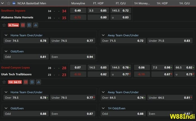The image size is (196, 121).
Task: Bet Over 74.5 at odds 0.78
Action: (26, 41)
